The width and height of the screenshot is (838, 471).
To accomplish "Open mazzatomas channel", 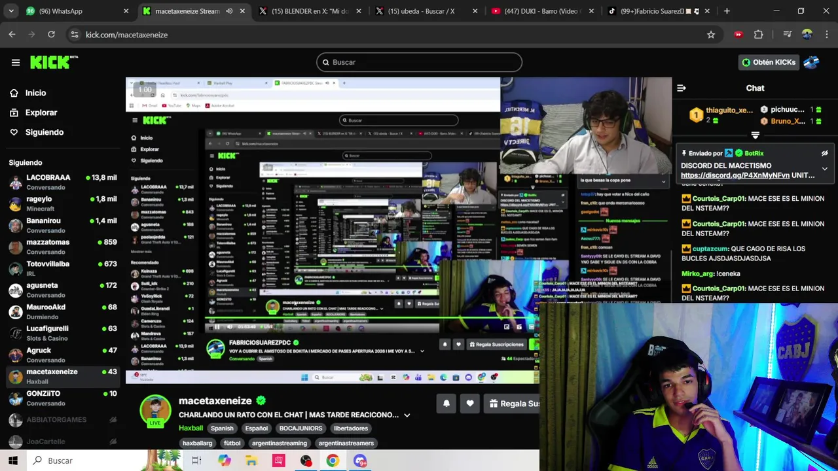I will tap(63, 247).
